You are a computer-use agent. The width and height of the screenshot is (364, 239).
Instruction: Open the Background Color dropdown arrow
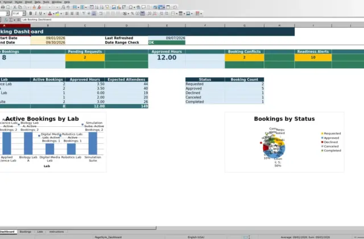[x=61, y=14]
